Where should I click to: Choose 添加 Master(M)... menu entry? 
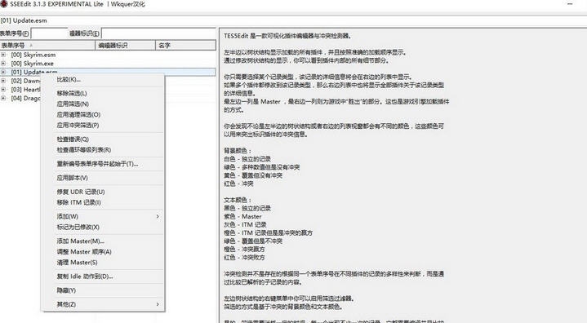81,241
